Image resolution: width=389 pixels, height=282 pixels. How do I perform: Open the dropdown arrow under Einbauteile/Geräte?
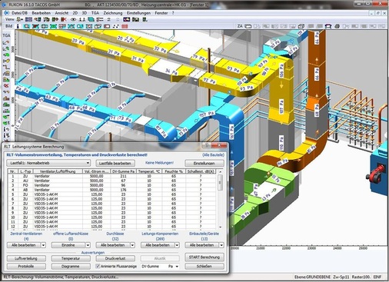(221, 245)
